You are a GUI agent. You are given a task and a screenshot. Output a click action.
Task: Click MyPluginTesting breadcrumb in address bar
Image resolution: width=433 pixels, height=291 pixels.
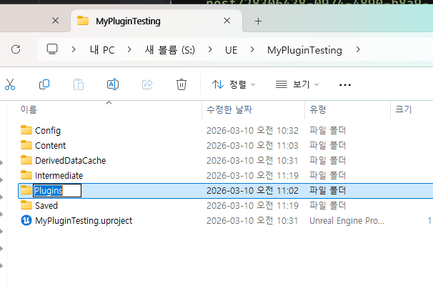304,50
